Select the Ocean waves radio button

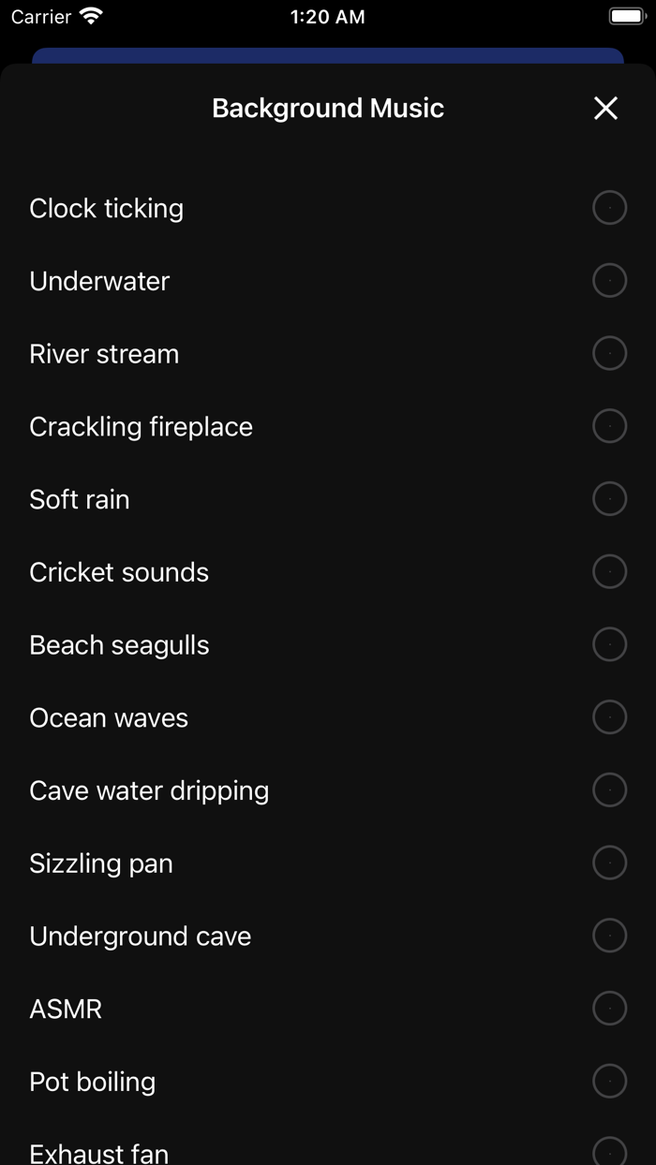(x=609, y=717)
